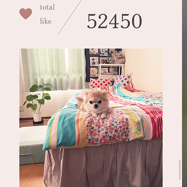Click the potted green plant in photo

[x=38, y=103]
